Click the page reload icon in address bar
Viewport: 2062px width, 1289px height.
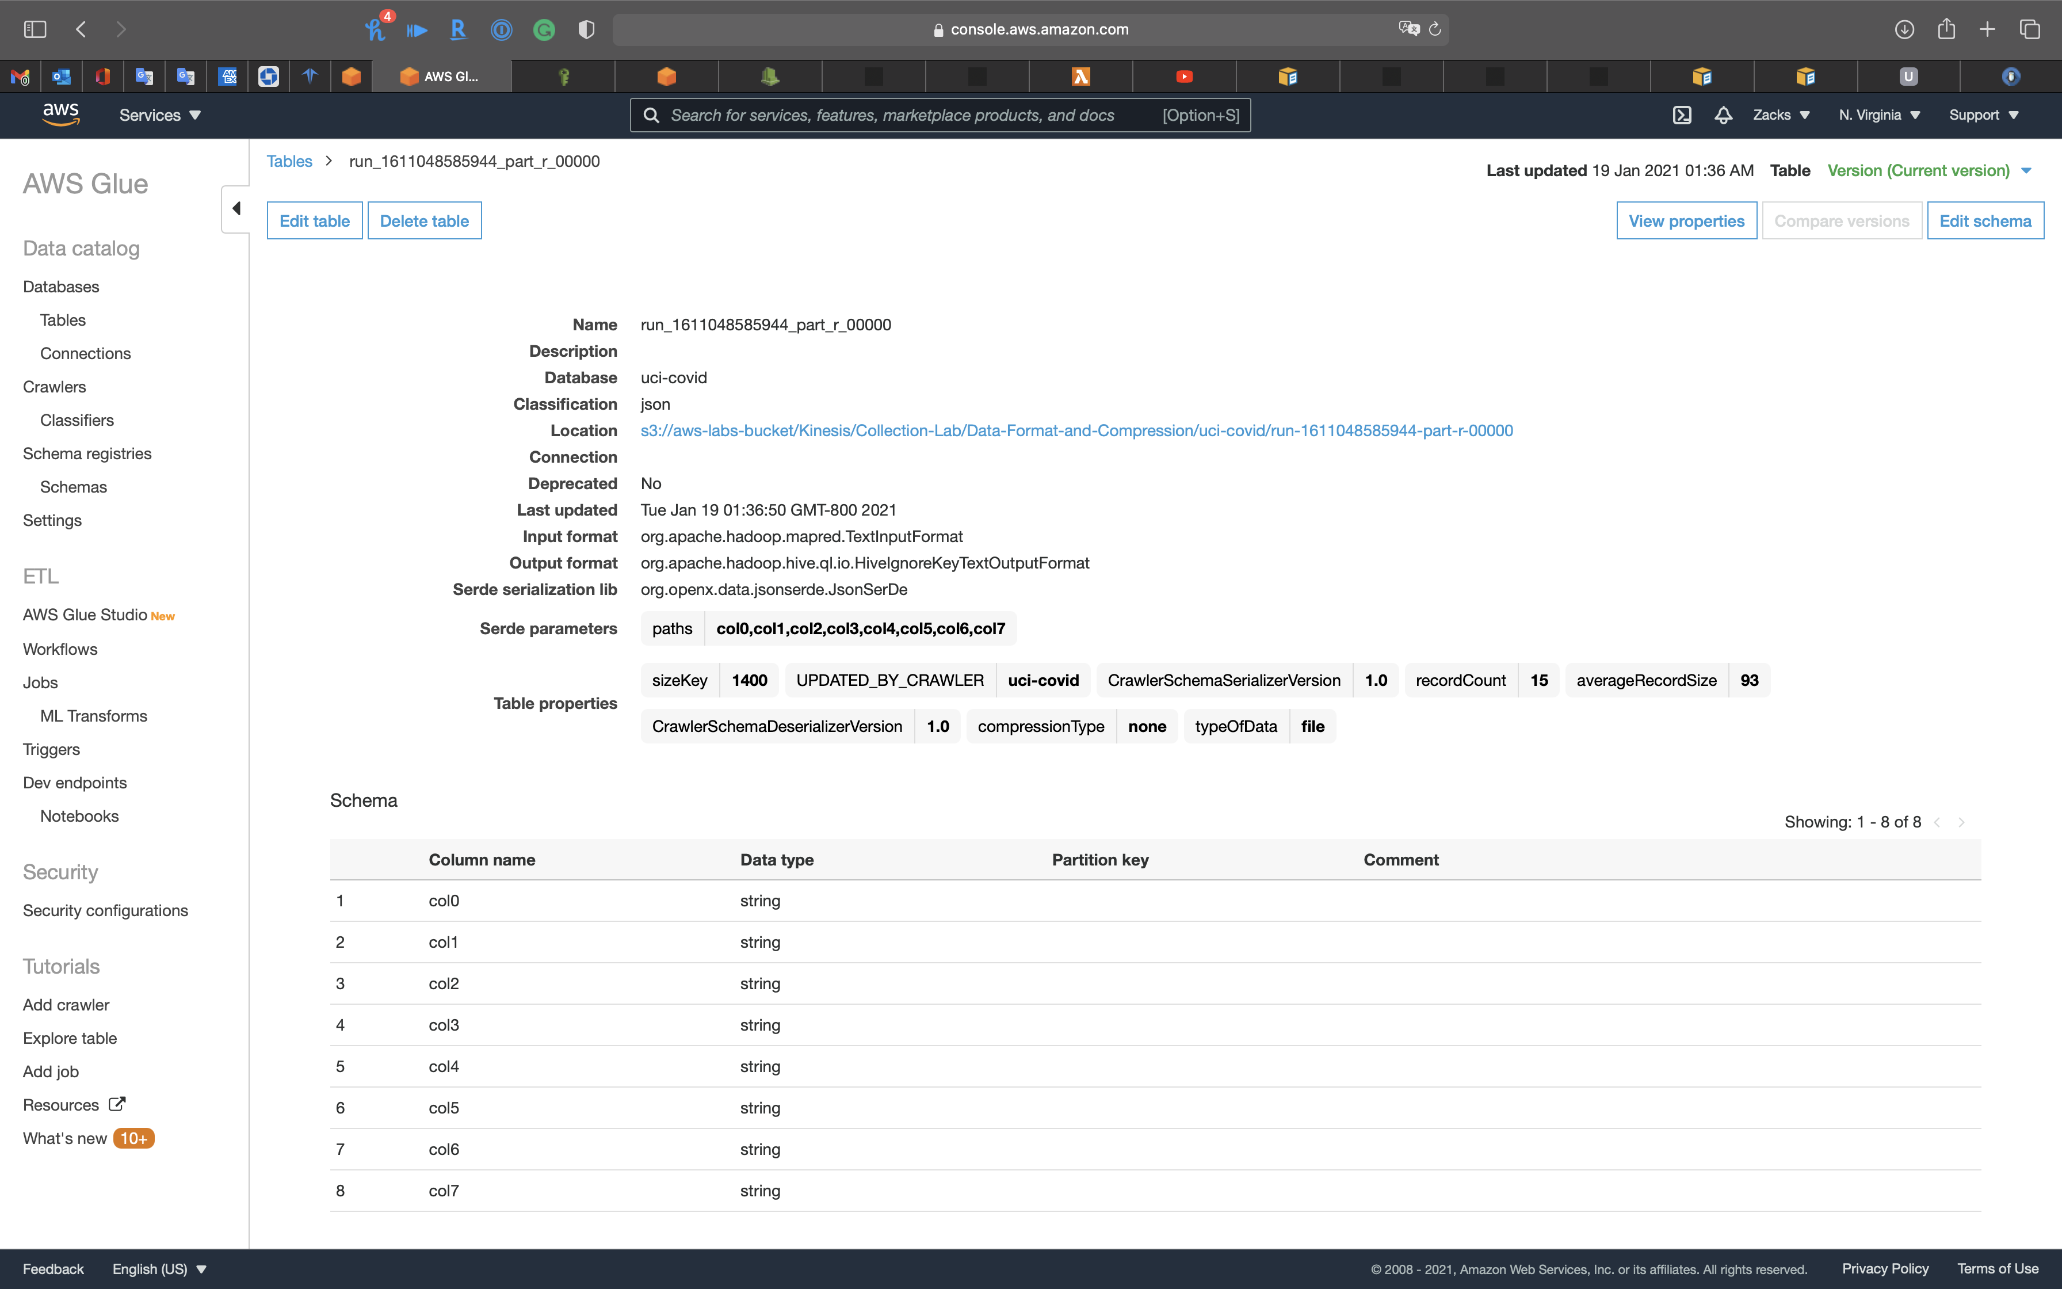click(x=1435, y=30)
